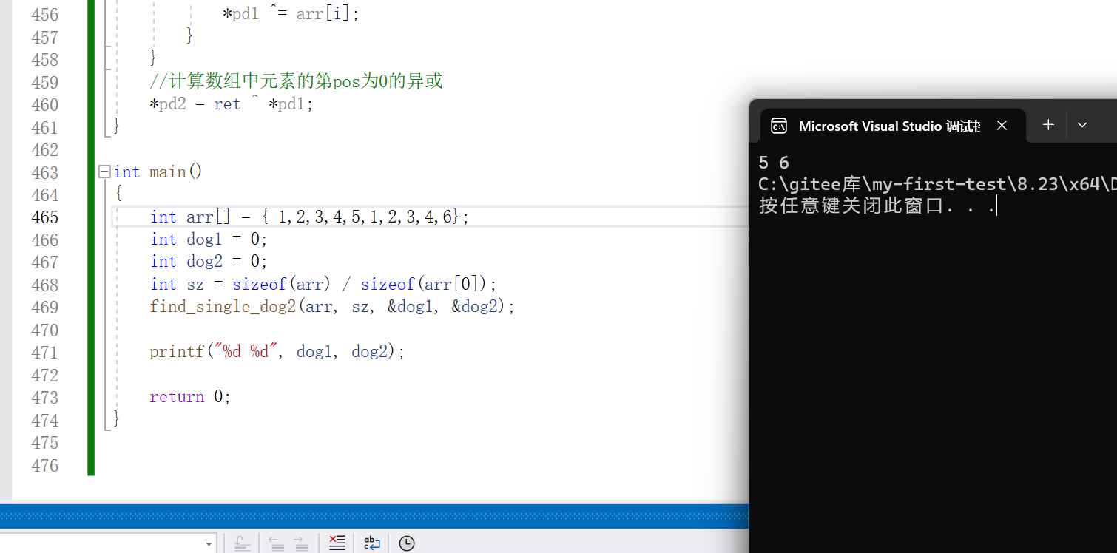
Task: Click the sizeof calculation line for sz
Action: [323, 285]
